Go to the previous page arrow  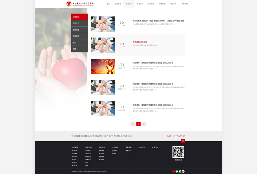pos(132,124)
